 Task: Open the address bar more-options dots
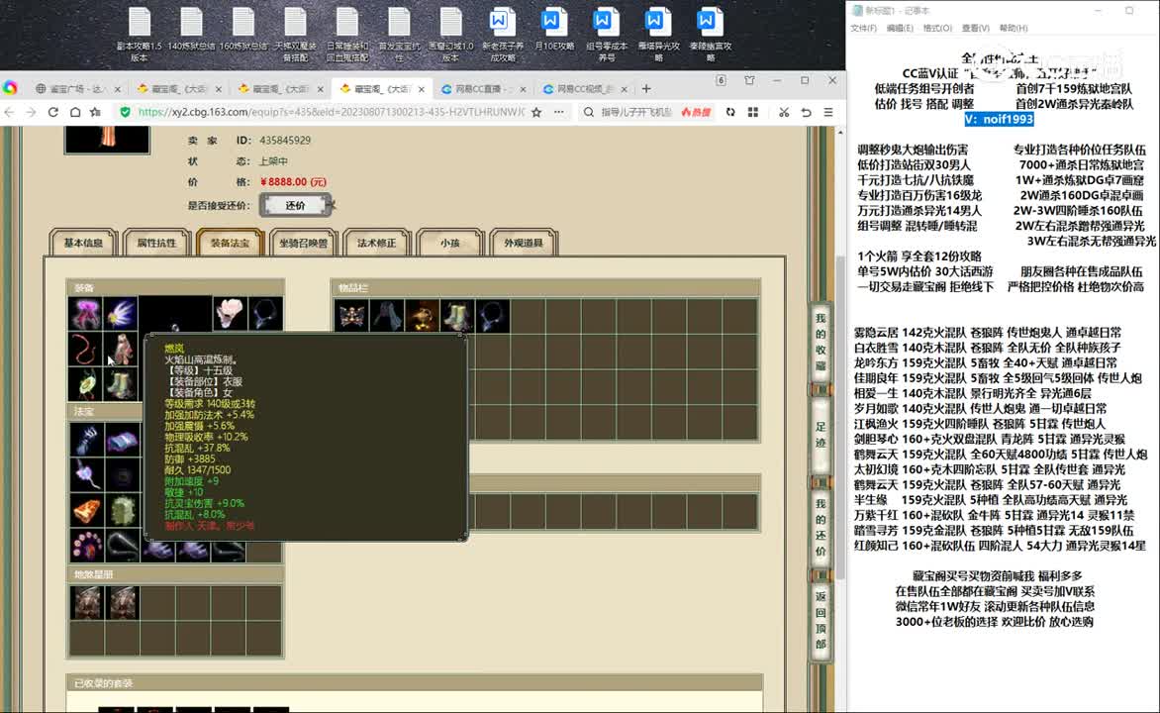tap(558, 112)
